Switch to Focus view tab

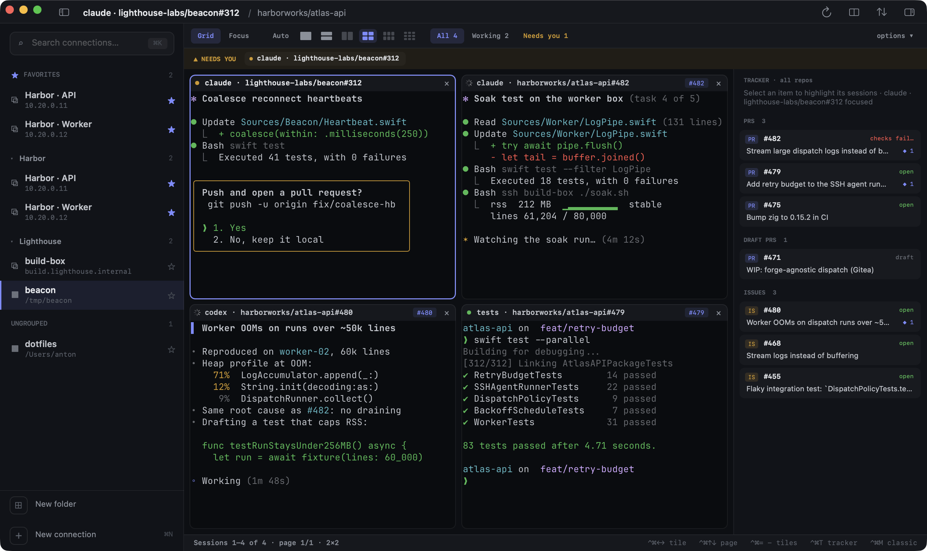point(239,36)
